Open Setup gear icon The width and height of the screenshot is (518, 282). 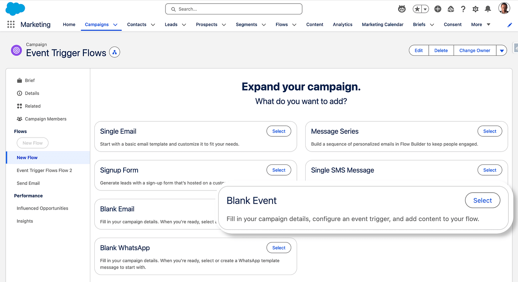[x=475, y=9]
